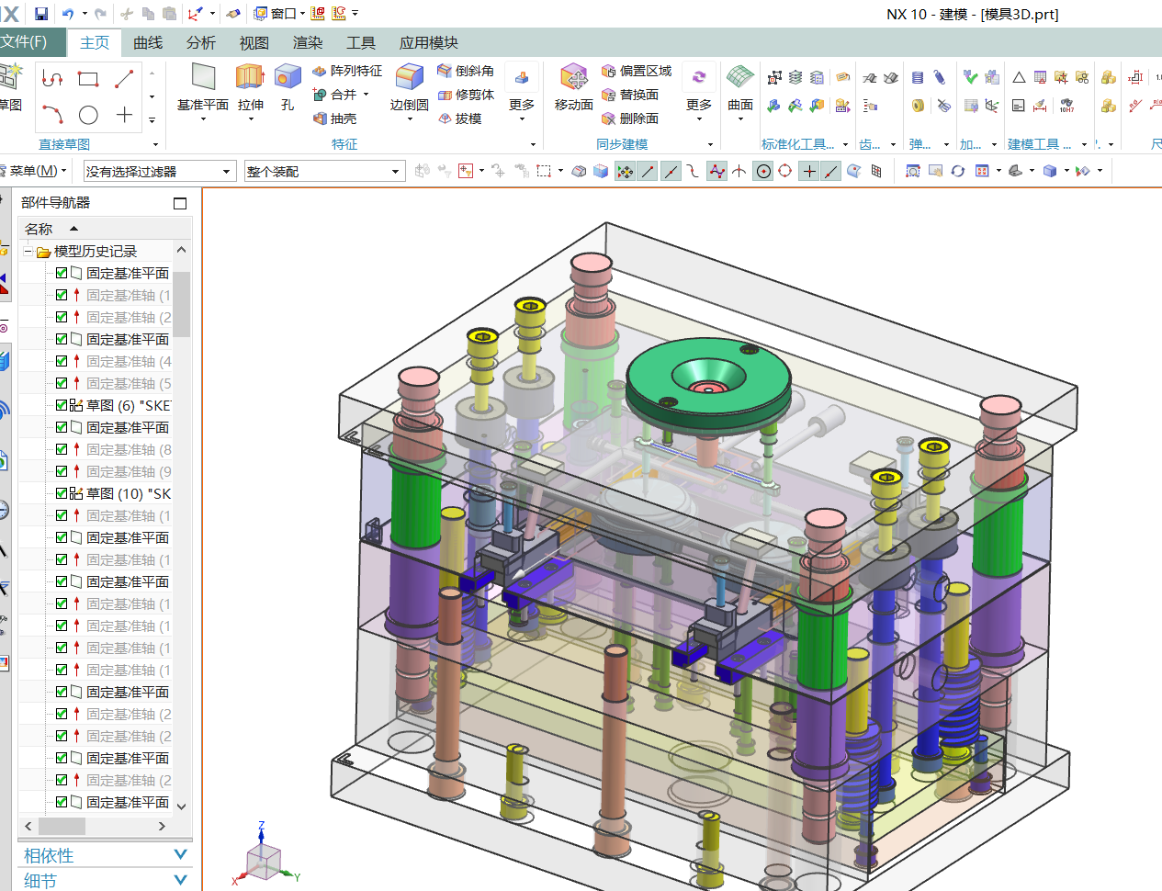Switch to the 曲线 ribbon tab
This screenshot has height=891, width=1162.
point(148,42)
